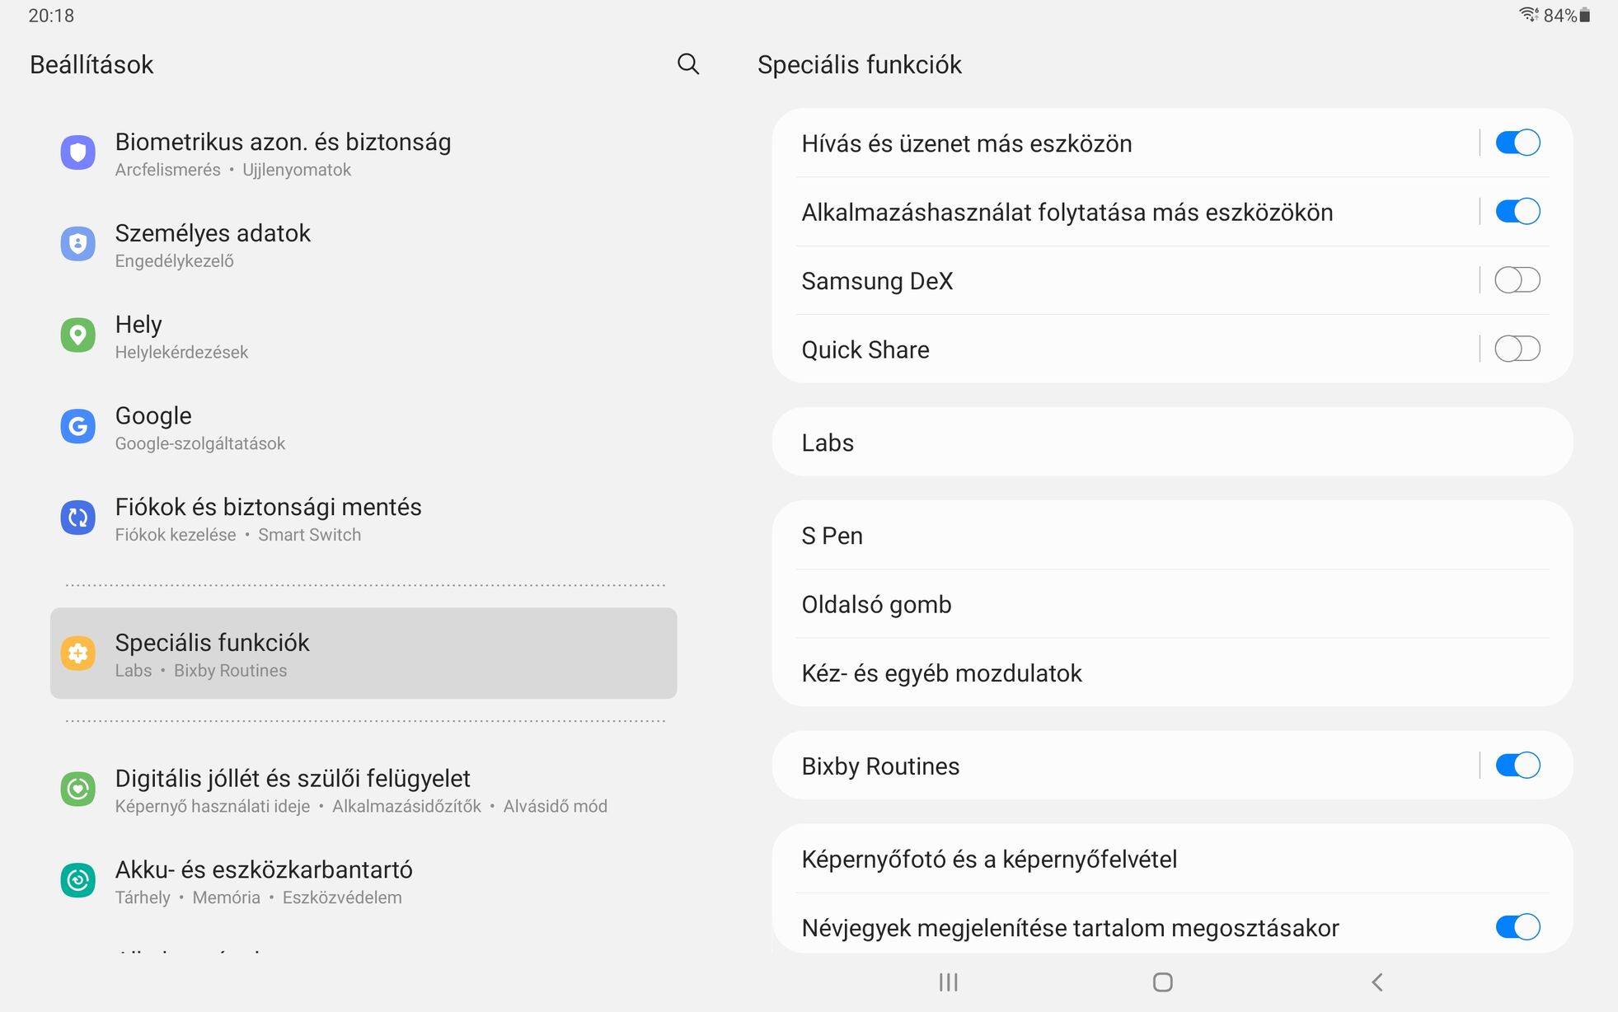Open Képernyőfotó és a képernyőfelvétel
Image resolution: width=1618 pixels, height=1012 pixels.
click(1172, 859)
